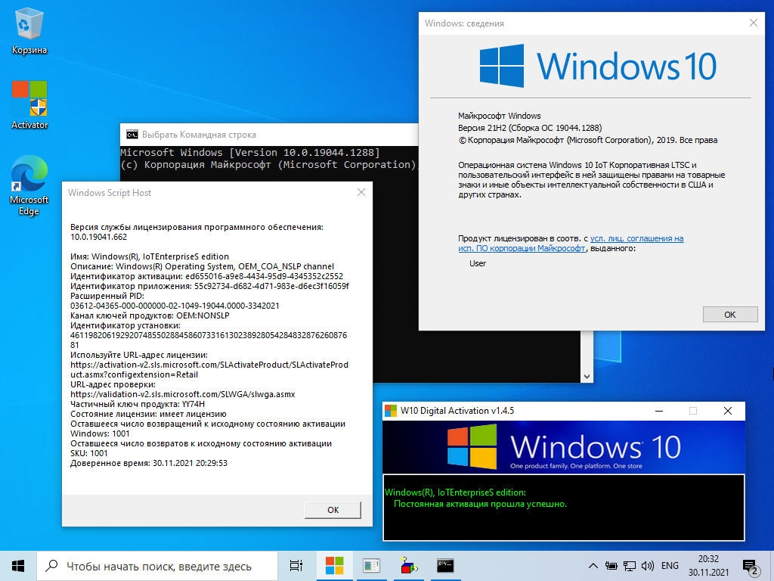
Task: Click OK in the Windows about dialog
Action: pos(729,314)
